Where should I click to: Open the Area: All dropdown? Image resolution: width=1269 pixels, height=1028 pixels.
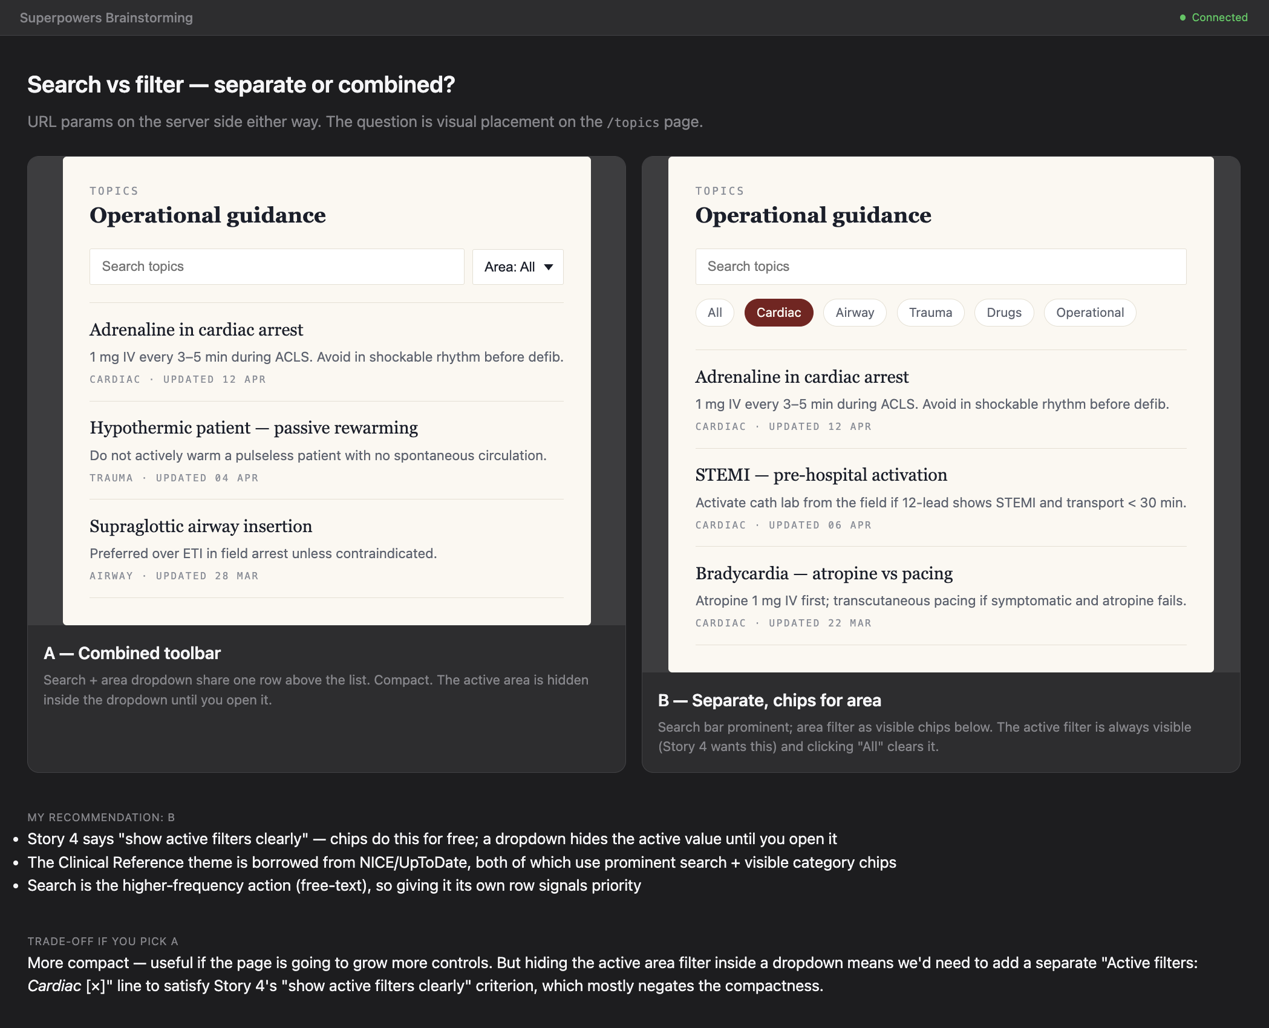[518, 267]
